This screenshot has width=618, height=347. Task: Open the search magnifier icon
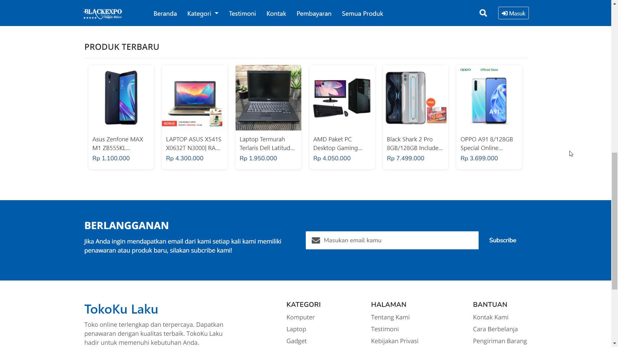pyautogui.click(x=483, y=13)
